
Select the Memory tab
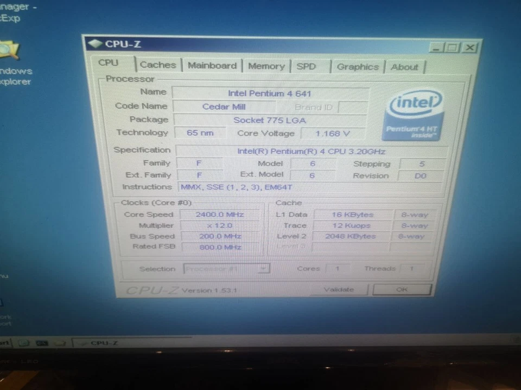[266, 66]
